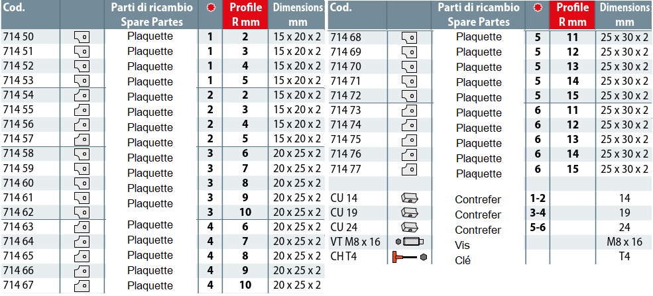Screen dimensions: 653x296
Task: Click the red T-handle key icon for CH T4
Action: [x=409, y=256]
